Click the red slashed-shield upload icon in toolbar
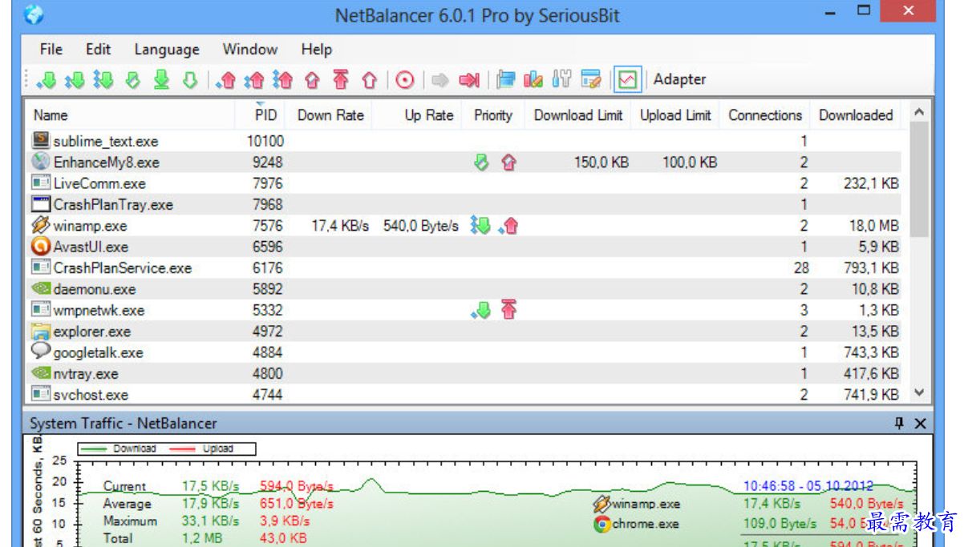 [313, 79]
